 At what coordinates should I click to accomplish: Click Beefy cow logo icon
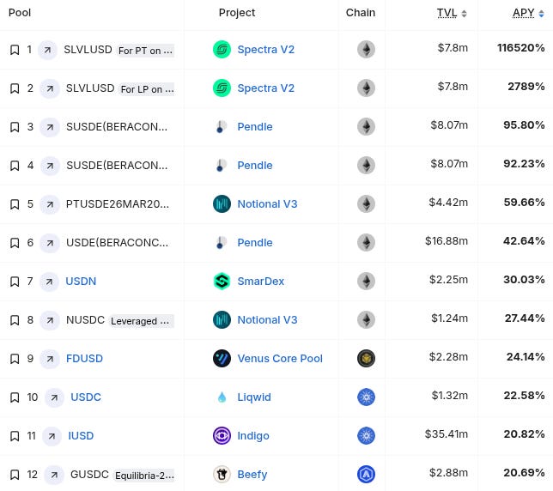click(x=222, y=475)
